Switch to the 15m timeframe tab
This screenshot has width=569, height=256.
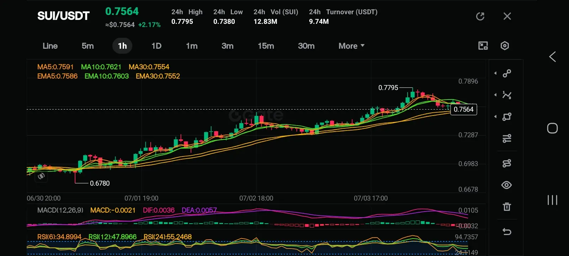pyautogui.click(x=266, y=46)
